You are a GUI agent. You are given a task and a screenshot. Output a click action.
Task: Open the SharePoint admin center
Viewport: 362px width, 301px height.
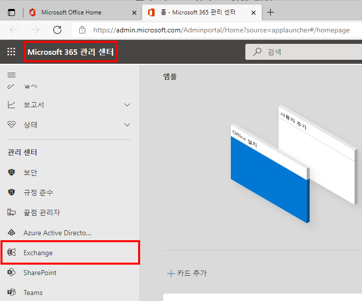point(69,273)
